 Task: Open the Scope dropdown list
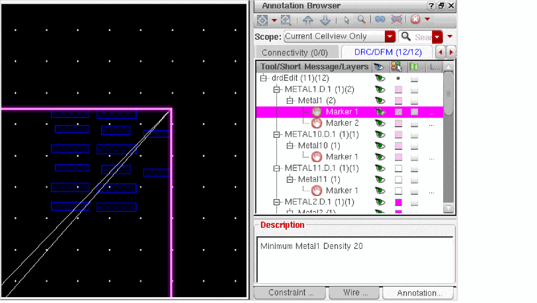click(390, 37)
